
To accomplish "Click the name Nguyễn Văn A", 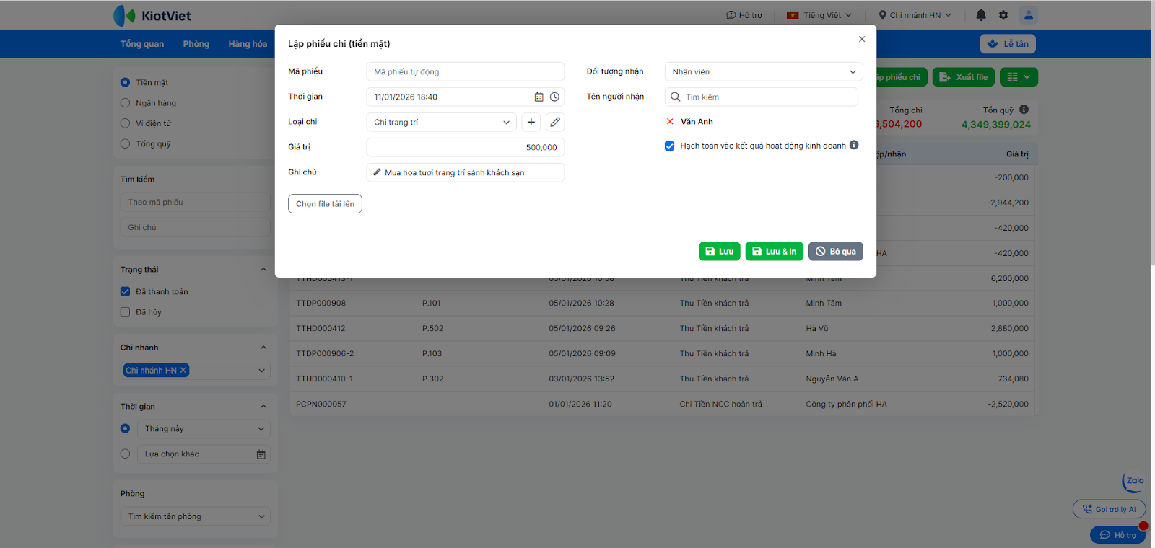I will pyautogui.click(x=832, y=379).
